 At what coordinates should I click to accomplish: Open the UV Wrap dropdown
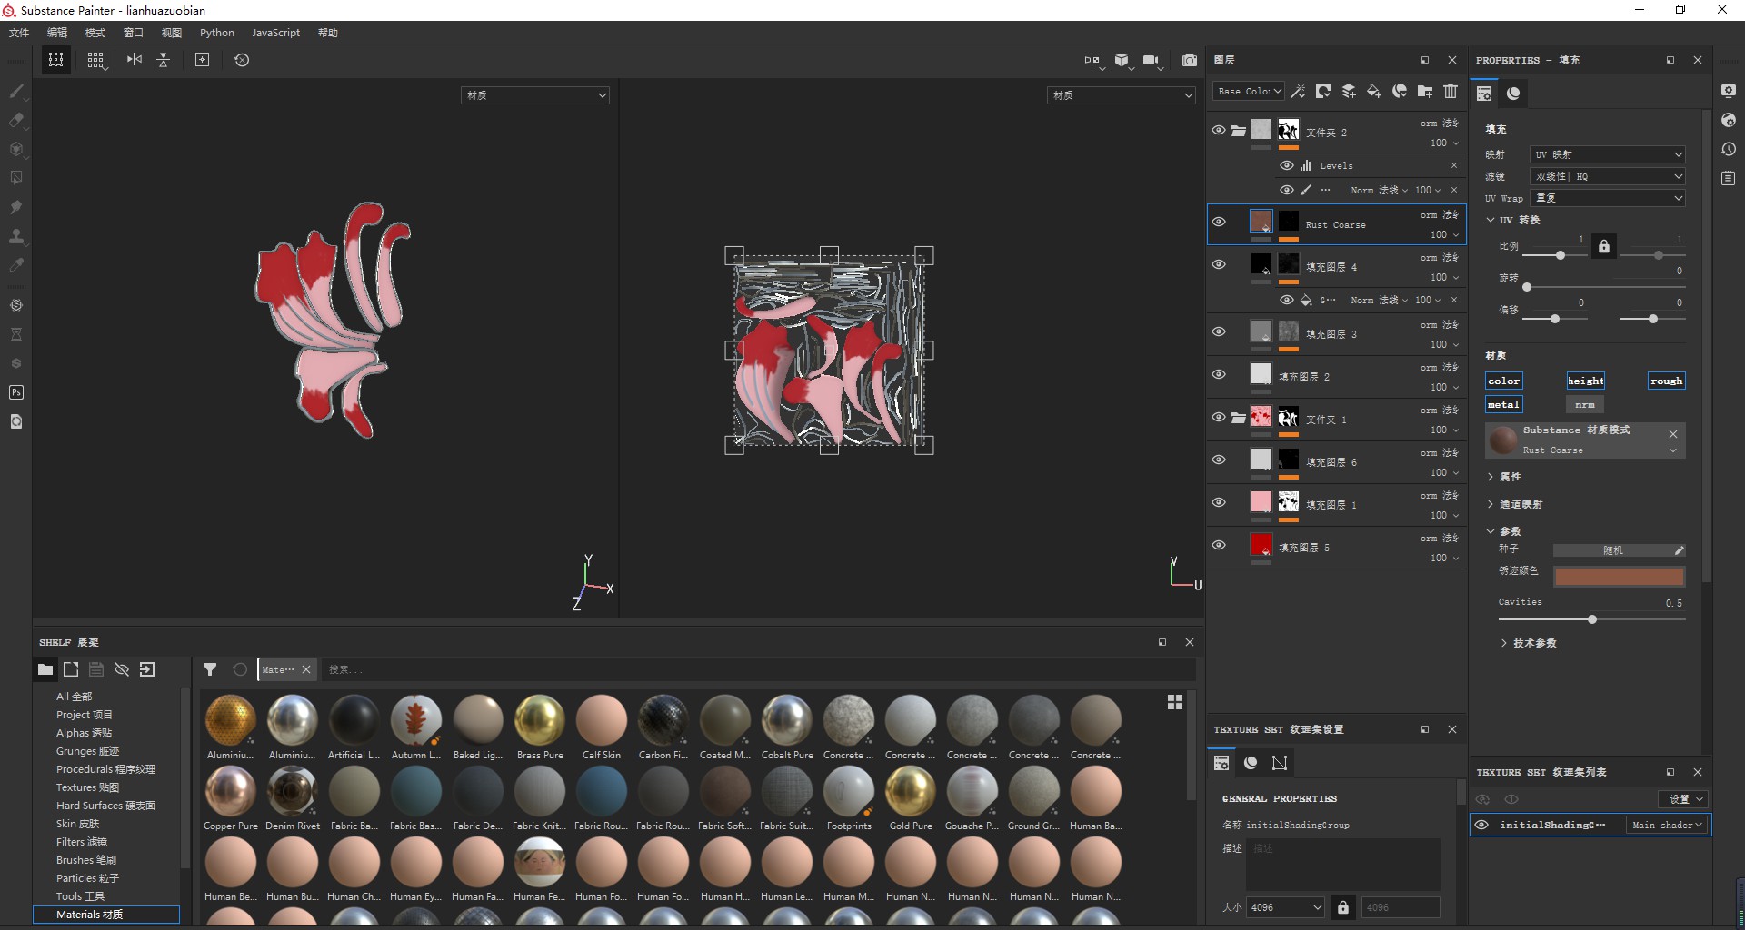1607,198
